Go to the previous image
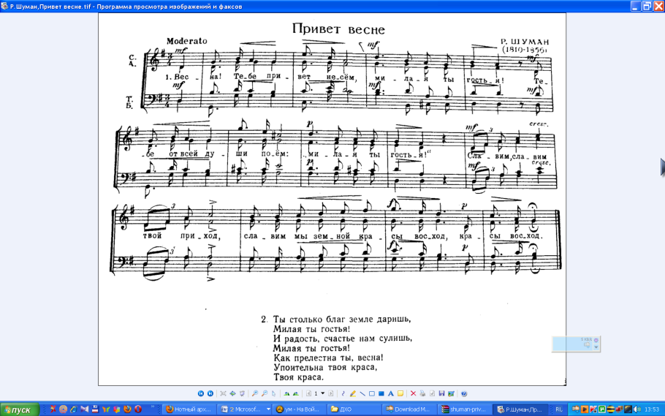Viewport: 665px width, 416px height. (x=201, y=393)
